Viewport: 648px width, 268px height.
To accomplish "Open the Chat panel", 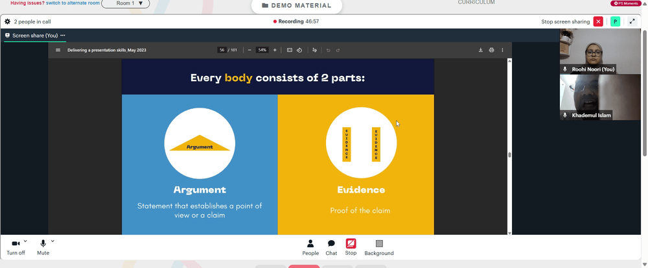I will pos(331,248).
